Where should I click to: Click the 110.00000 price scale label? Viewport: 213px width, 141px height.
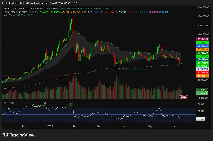click(203, 25)
